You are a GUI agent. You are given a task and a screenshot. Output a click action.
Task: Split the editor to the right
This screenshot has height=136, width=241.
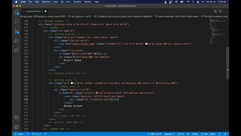click(x=220, y=11)
